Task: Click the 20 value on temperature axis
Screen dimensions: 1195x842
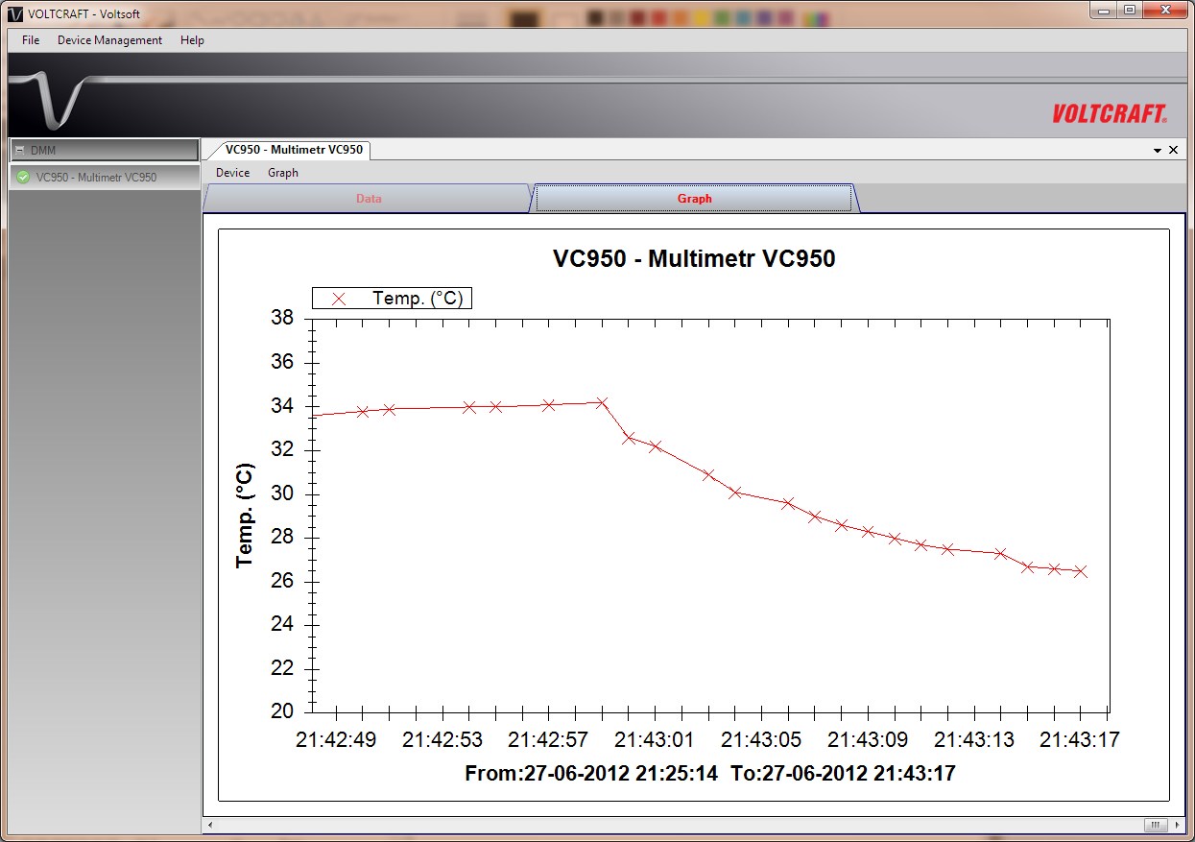Action: point(282,711)
